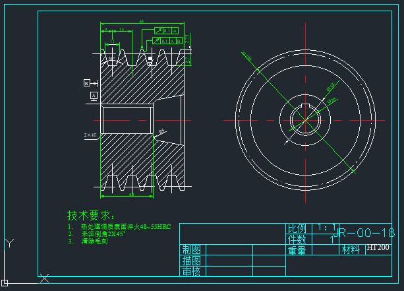This screenshot has height=291, width=404.
Task: Select requirement line 2 未注倒角2X45°
Action: [x=97, y=234]
